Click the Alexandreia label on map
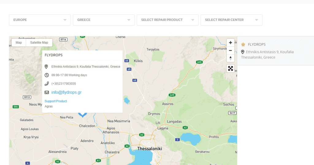The width and height of the screenshot is (314, 165). click(57, 152)
